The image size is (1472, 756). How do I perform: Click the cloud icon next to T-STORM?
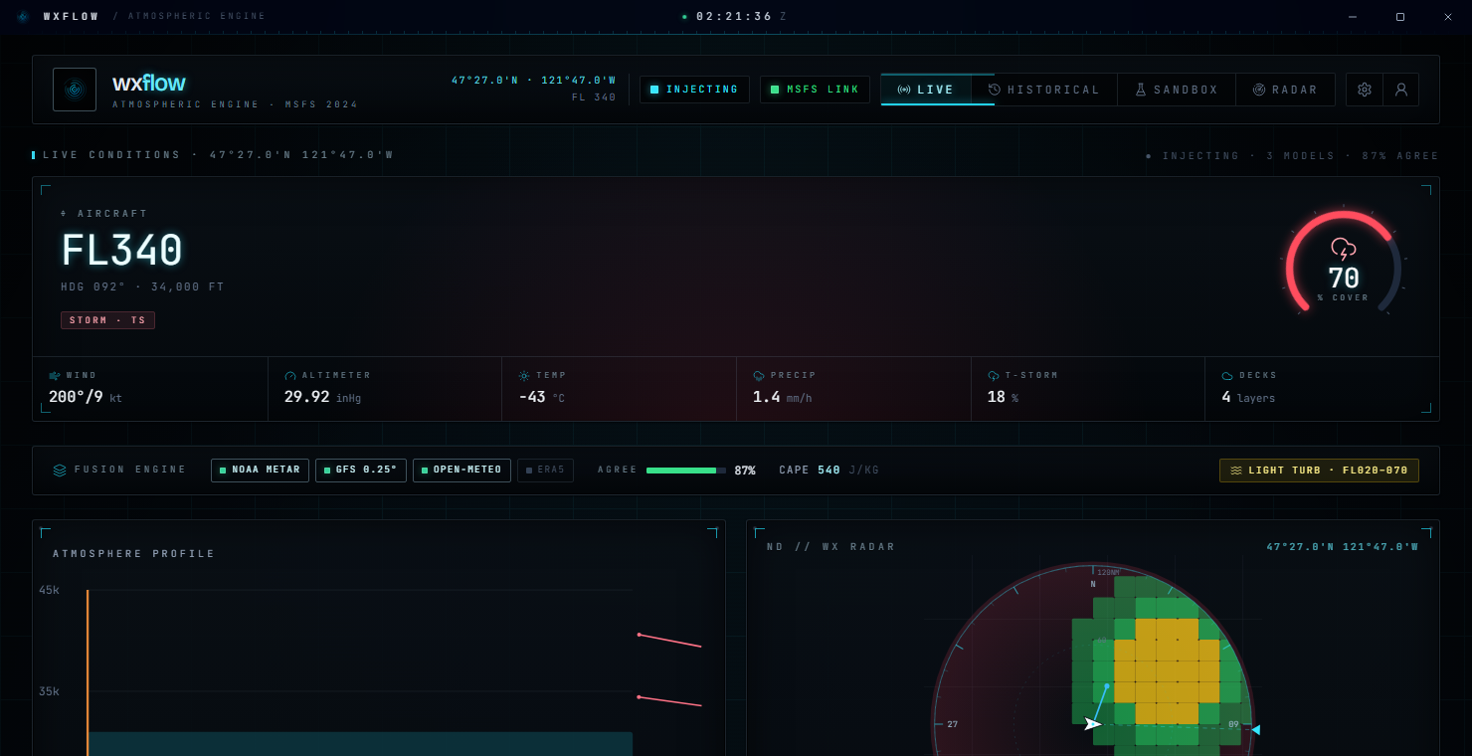994,376
